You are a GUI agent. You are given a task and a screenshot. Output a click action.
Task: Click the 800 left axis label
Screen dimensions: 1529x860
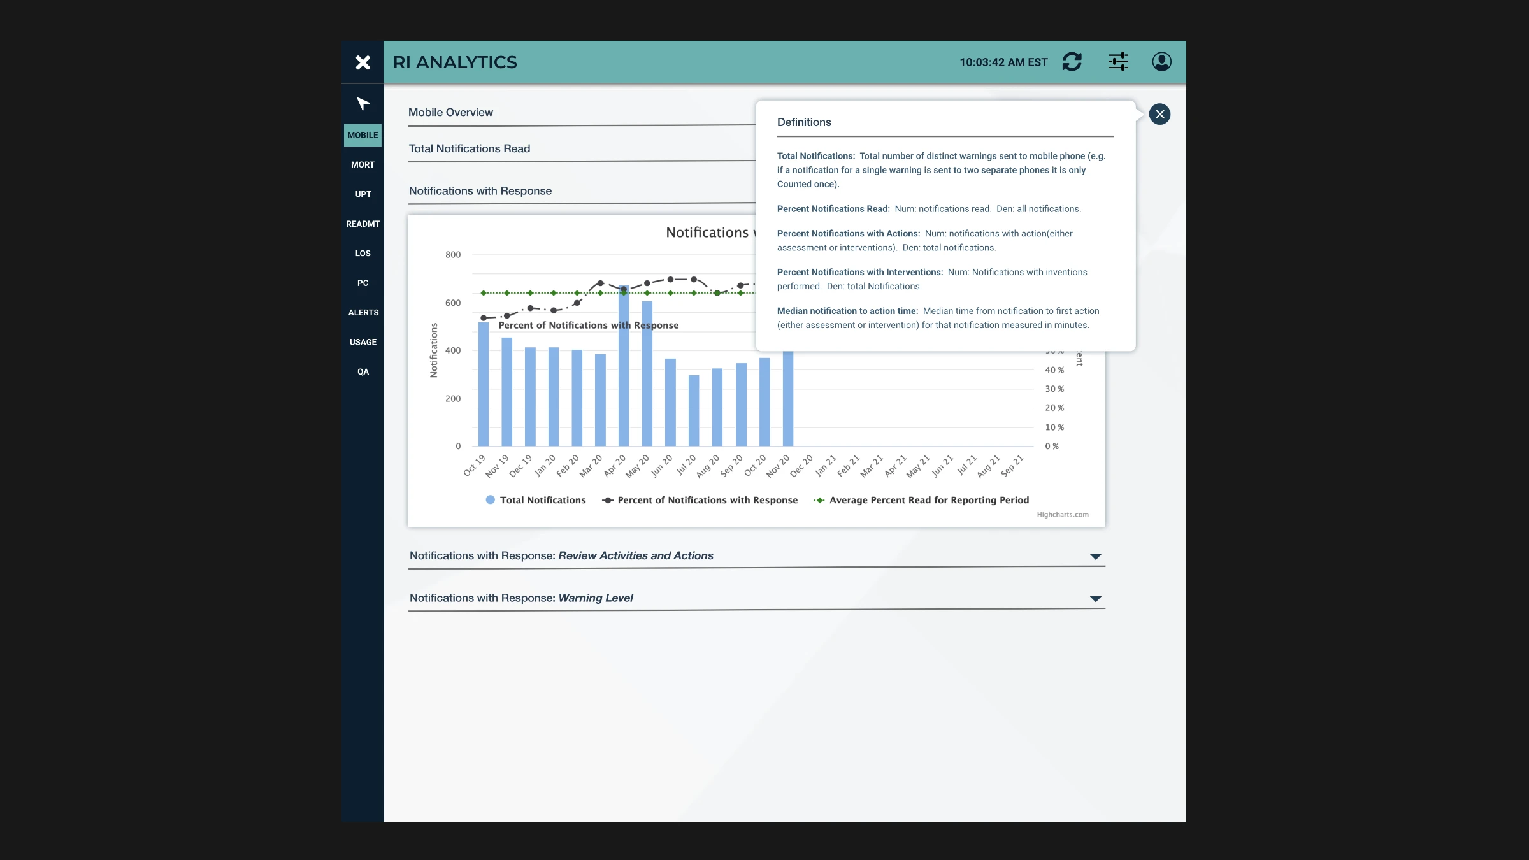pyautogui.click(x=453, y=255)
